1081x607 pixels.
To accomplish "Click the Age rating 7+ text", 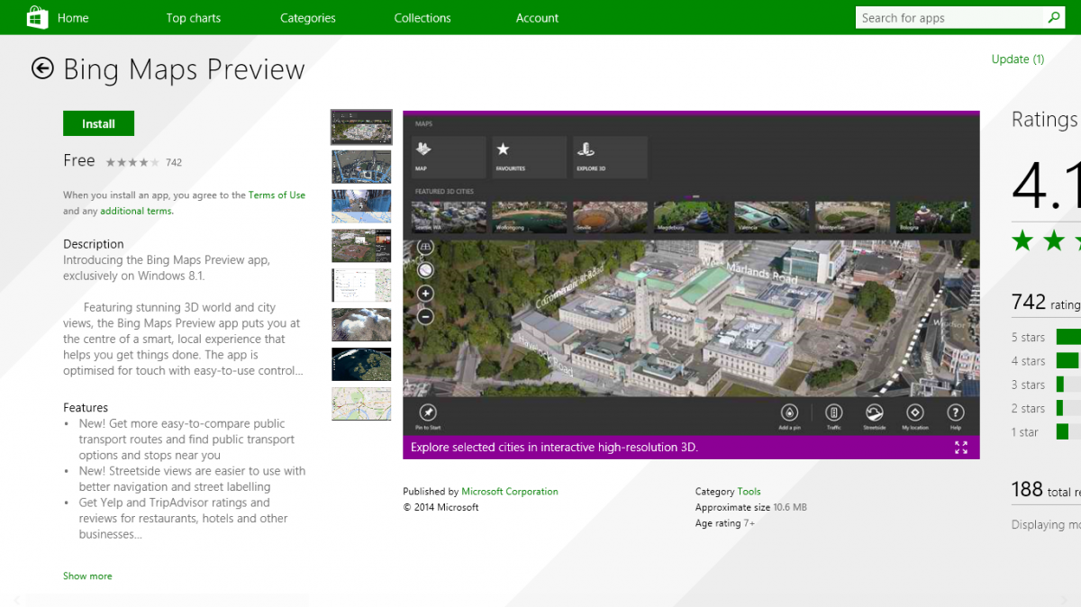I will (725, 523).
